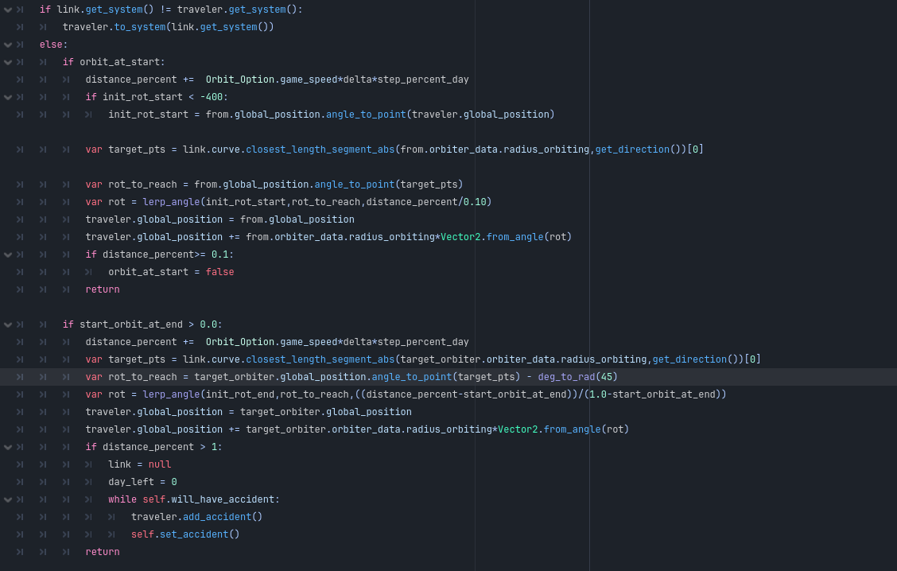Click 'Vector2' in the from.orbiter_data line
Image resolution: width=897 pixels, height=571 pixels.
click(460, 237)
